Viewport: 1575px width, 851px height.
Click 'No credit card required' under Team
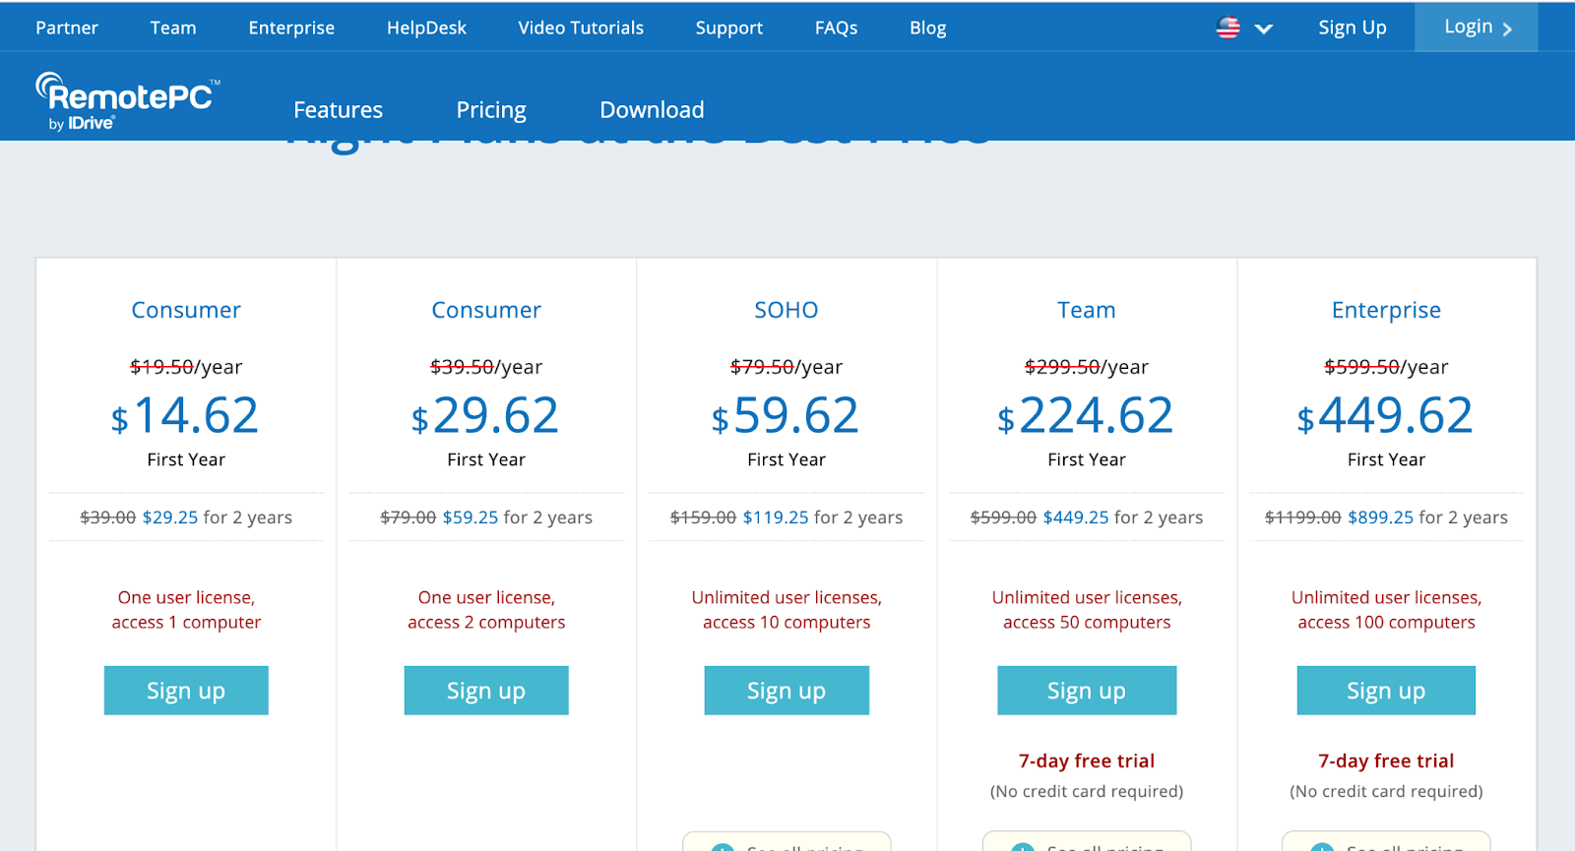click(x=1087, y=791)
